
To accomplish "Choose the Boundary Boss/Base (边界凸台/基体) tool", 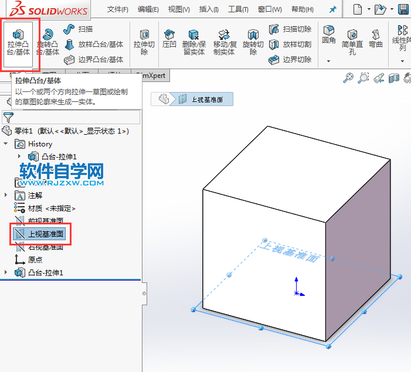I will (x=94, y=60).
